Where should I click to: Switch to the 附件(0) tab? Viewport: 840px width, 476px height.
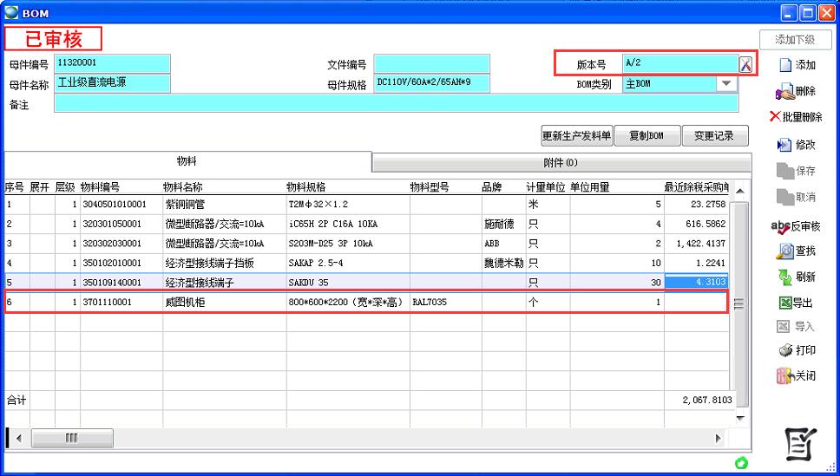[x=561, y=163]
